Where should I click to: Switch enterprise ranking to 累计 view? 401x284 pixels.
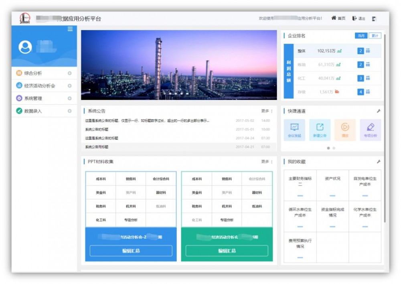click(x=375, y=35)
